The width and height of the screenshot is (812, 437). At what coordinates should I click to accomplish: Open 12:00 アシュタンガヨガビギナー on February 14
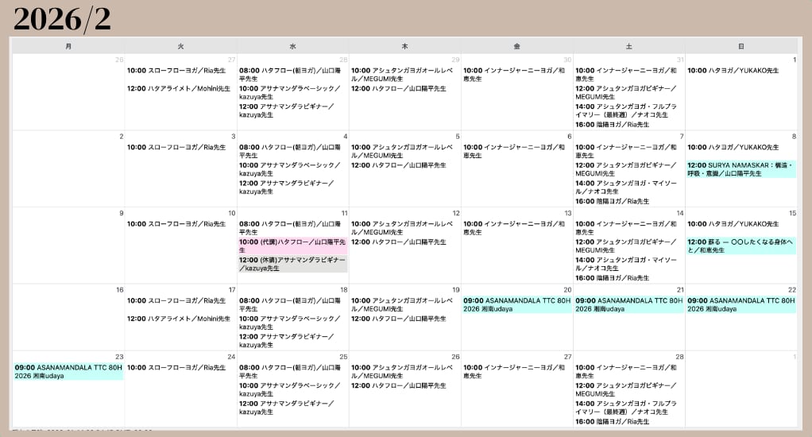click(x=626, y=246)
